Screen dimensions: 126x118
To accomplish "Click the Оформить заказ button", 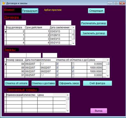I will 69,83.
